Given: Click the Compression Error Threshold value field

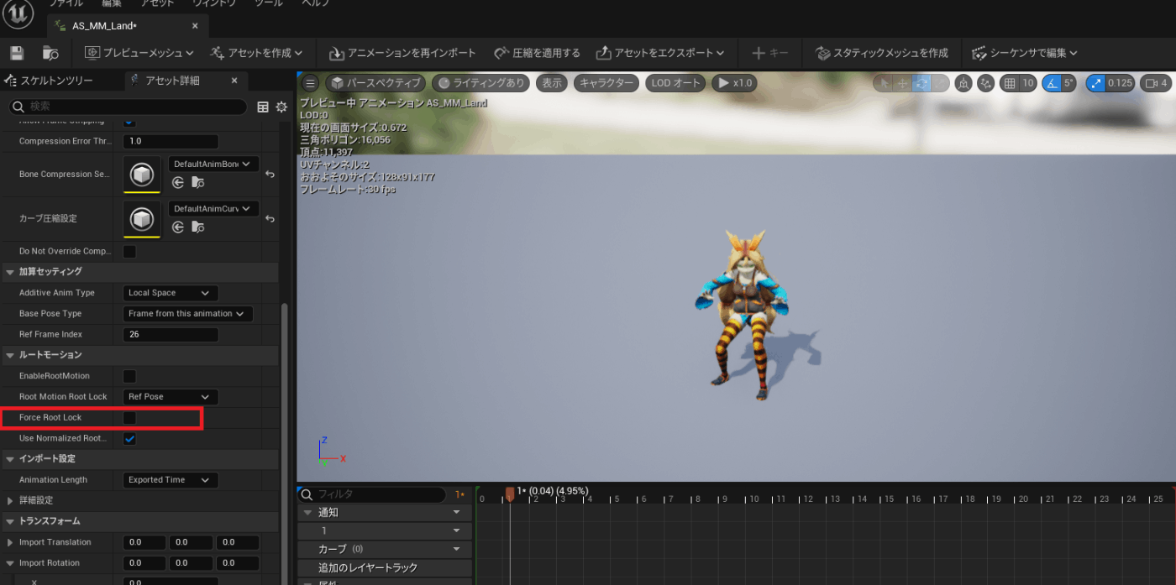Looking at the screenshot, I should 171,141.
